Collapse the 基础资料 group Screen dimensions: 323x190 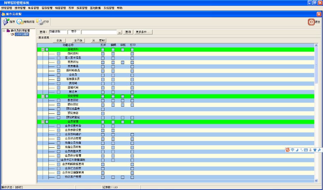coord(43,49)
